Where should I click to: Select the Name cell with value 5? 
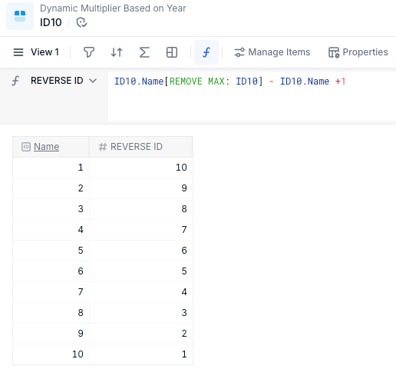(51, 251)
